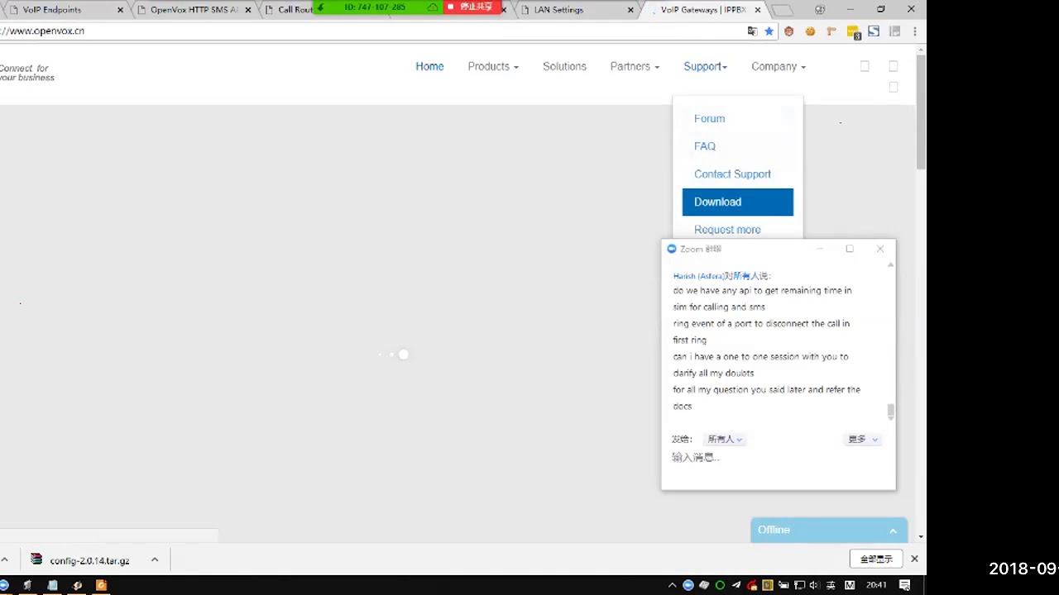Image resolution: width=1059 pixels, height=595 pixels.
Task: Click the volume icon in system tray
Action: 815,585
